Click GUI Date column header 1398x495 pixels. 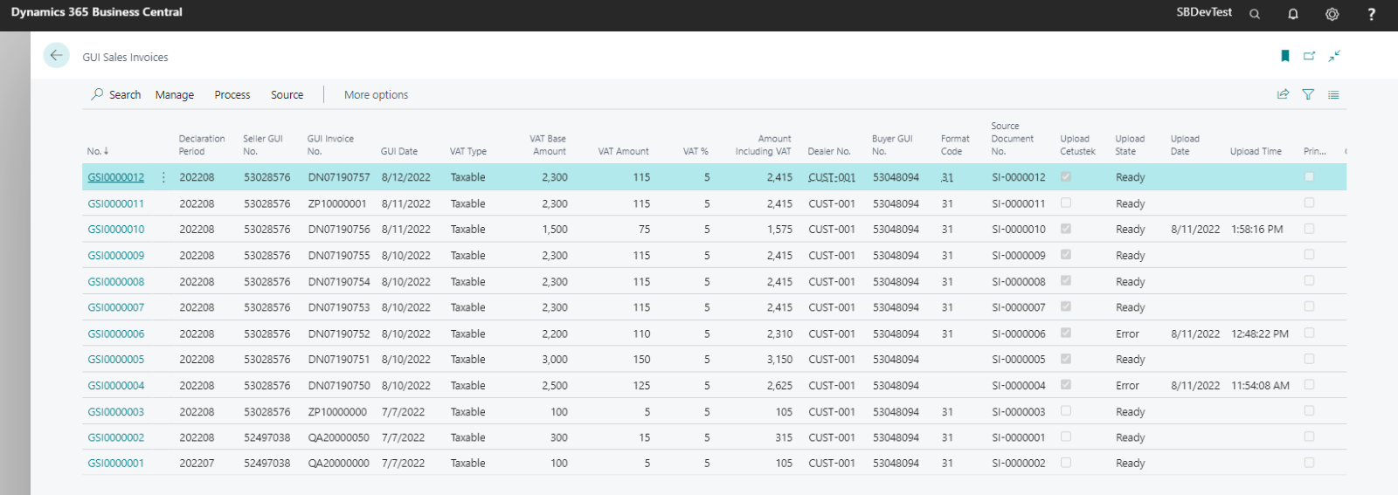399,151
